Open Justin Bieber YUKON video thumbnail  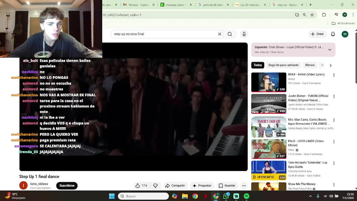tap(269, 104)
